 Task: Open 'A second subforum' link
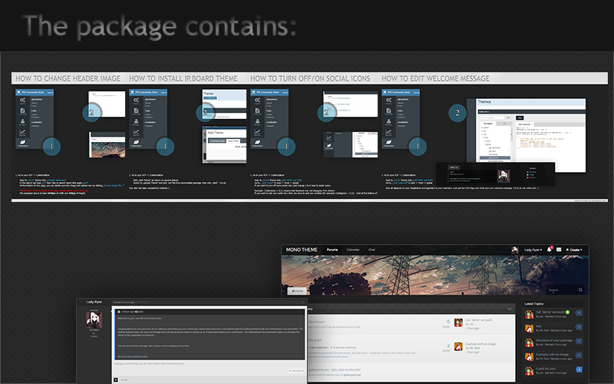point(345,348)
